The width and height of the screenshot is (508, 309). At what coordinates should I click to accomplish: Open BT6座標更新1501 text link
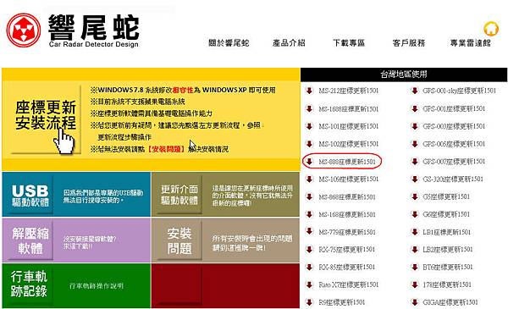tap(448, 267)
